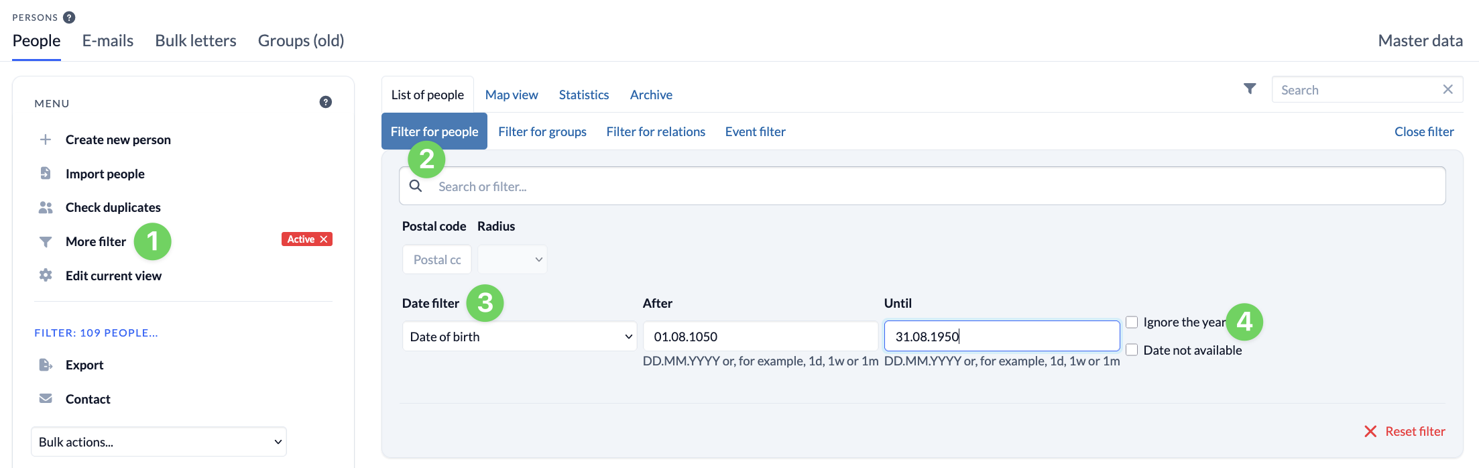Click Check duplicates menu entry
This screenshot has height=468, width=1479.
[113, 207]
